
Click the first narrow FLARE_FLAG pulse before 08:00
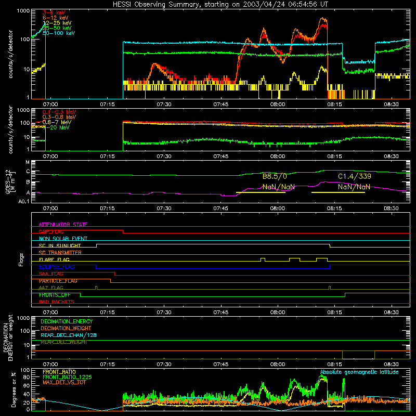point(263,259)
